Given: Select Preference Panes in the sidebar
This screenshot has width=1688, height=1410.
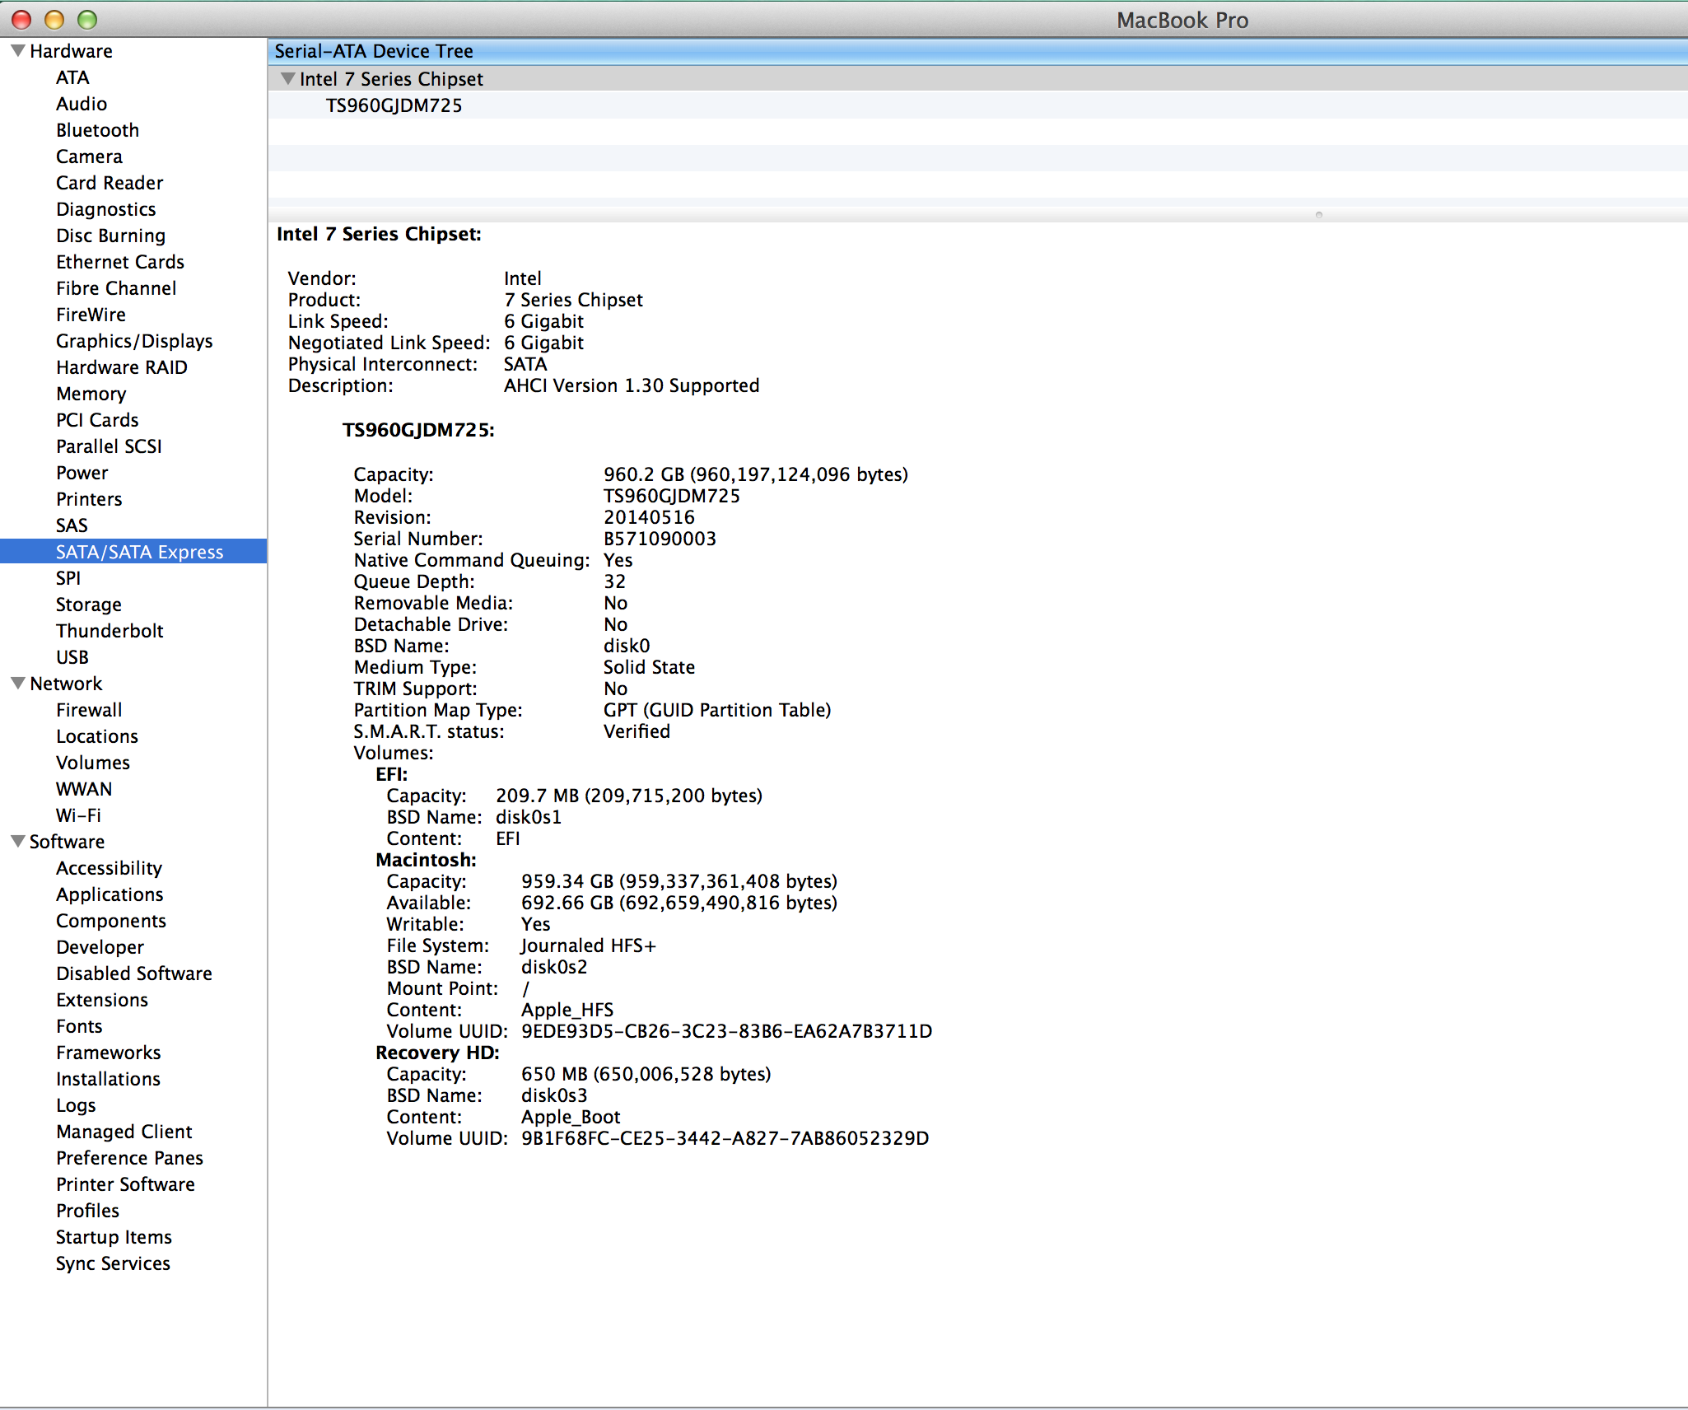Looking at the screenshot, I should point(129,1158).
